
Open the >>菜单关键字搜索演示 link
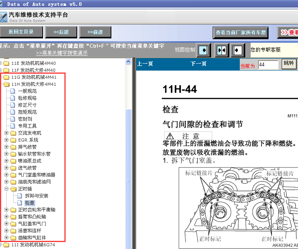tap(62, 53)
